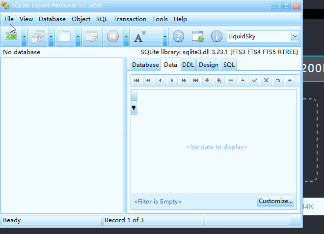Click the '<Filter is Empty>' text
Image resolution: width=324 pixels, height=234 pixels.
tap(158, 202)
